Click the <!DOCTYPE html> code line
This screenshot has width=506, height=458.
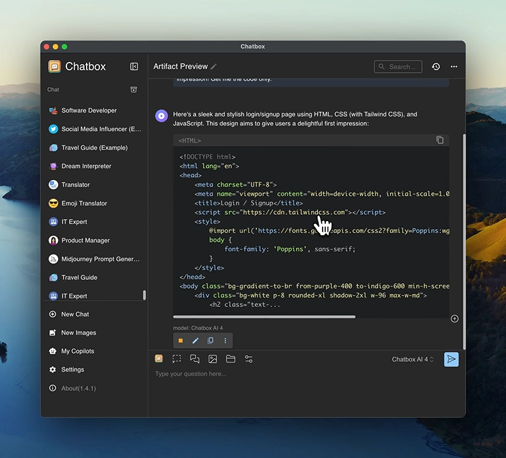(207, 157)
